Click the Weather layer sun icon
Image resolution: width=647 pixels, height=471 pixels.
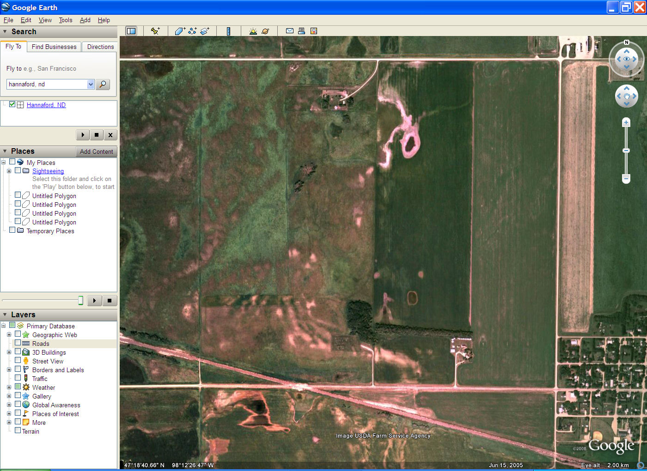pyautogui.click(x=26, y=387)
